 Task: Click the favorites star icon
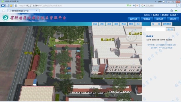(x=11, y=6)
